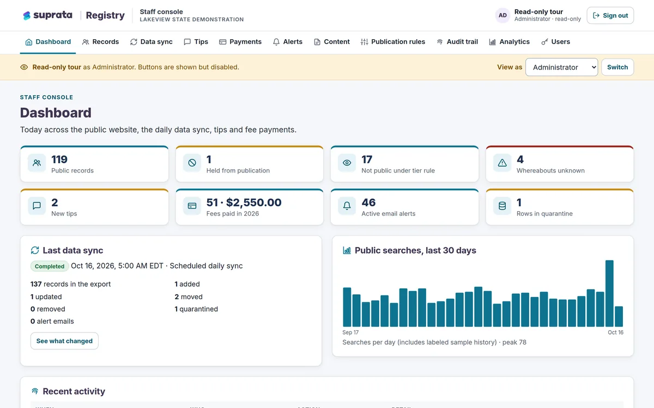Open the Records tab
Screen dimensions: 654x408
coord(100,42)
